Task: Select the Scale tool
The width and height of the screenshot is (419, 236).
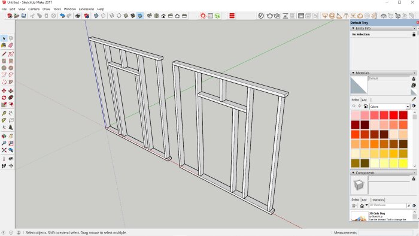Action: coord(4,105)
